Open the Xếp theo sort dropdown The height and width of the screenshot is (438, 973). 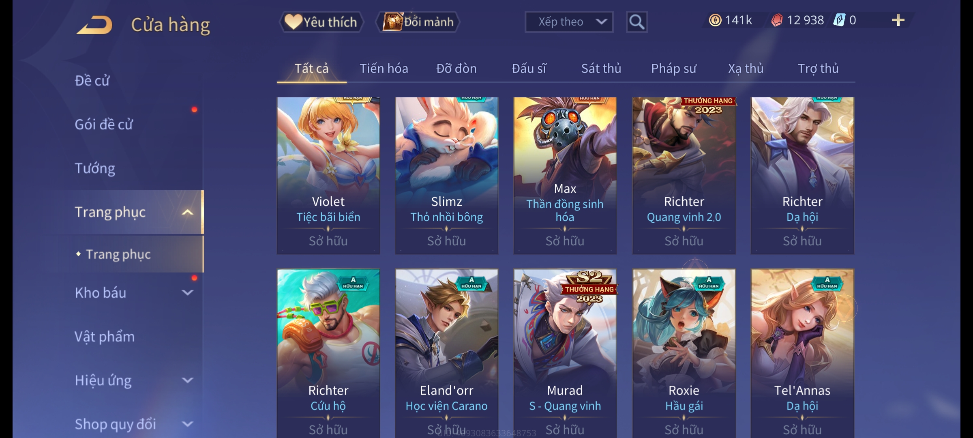(x=569, y=22)
